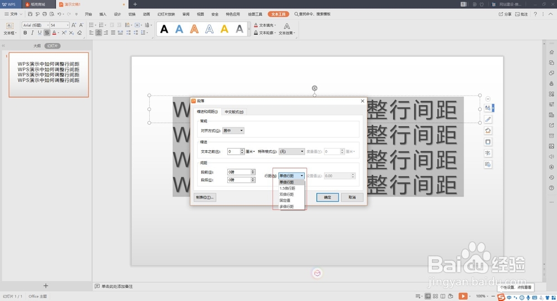
Task: Decrease font size button
Action: click(81, 25)
